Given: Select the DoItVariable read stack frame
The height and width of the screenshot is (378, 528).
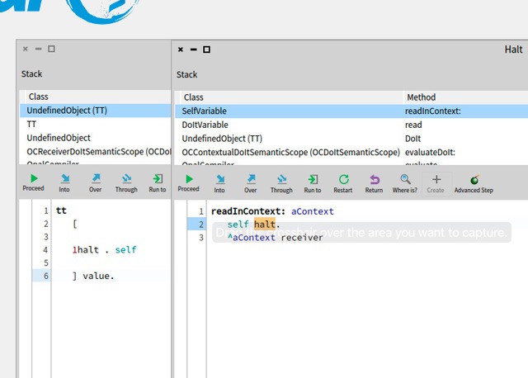Looking at the screenshot, I should click(289, 125).
